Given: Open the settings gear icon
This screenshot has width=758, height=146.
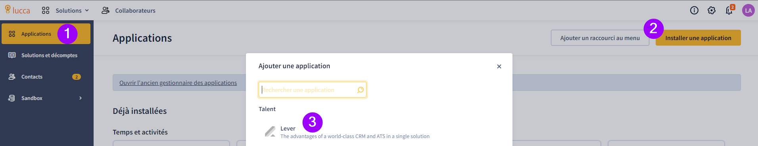Looking at the screenshot, I should tap(712, 10).
